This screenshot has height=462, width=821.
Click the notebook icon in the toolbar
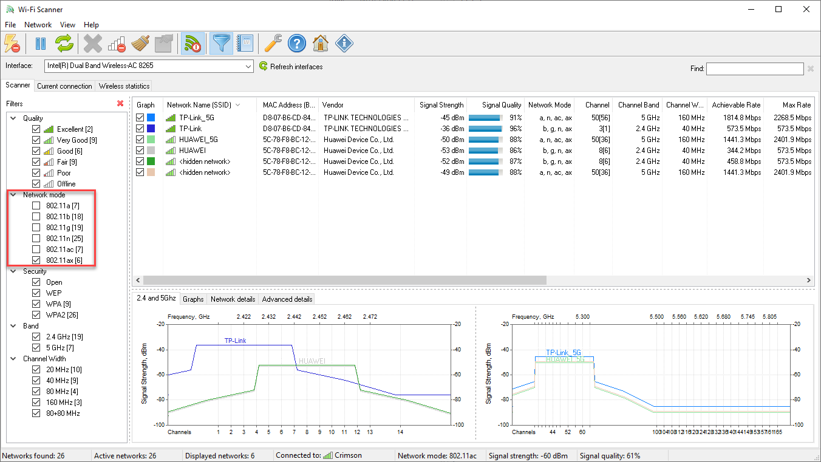coord(245,44)
